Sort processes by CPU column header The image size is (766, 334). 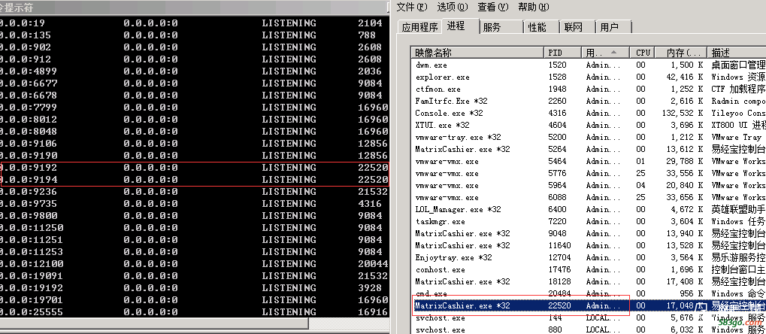click(643, 53)
